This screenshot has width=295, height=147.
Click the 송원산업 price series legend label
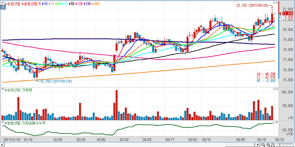coord(13,4)
